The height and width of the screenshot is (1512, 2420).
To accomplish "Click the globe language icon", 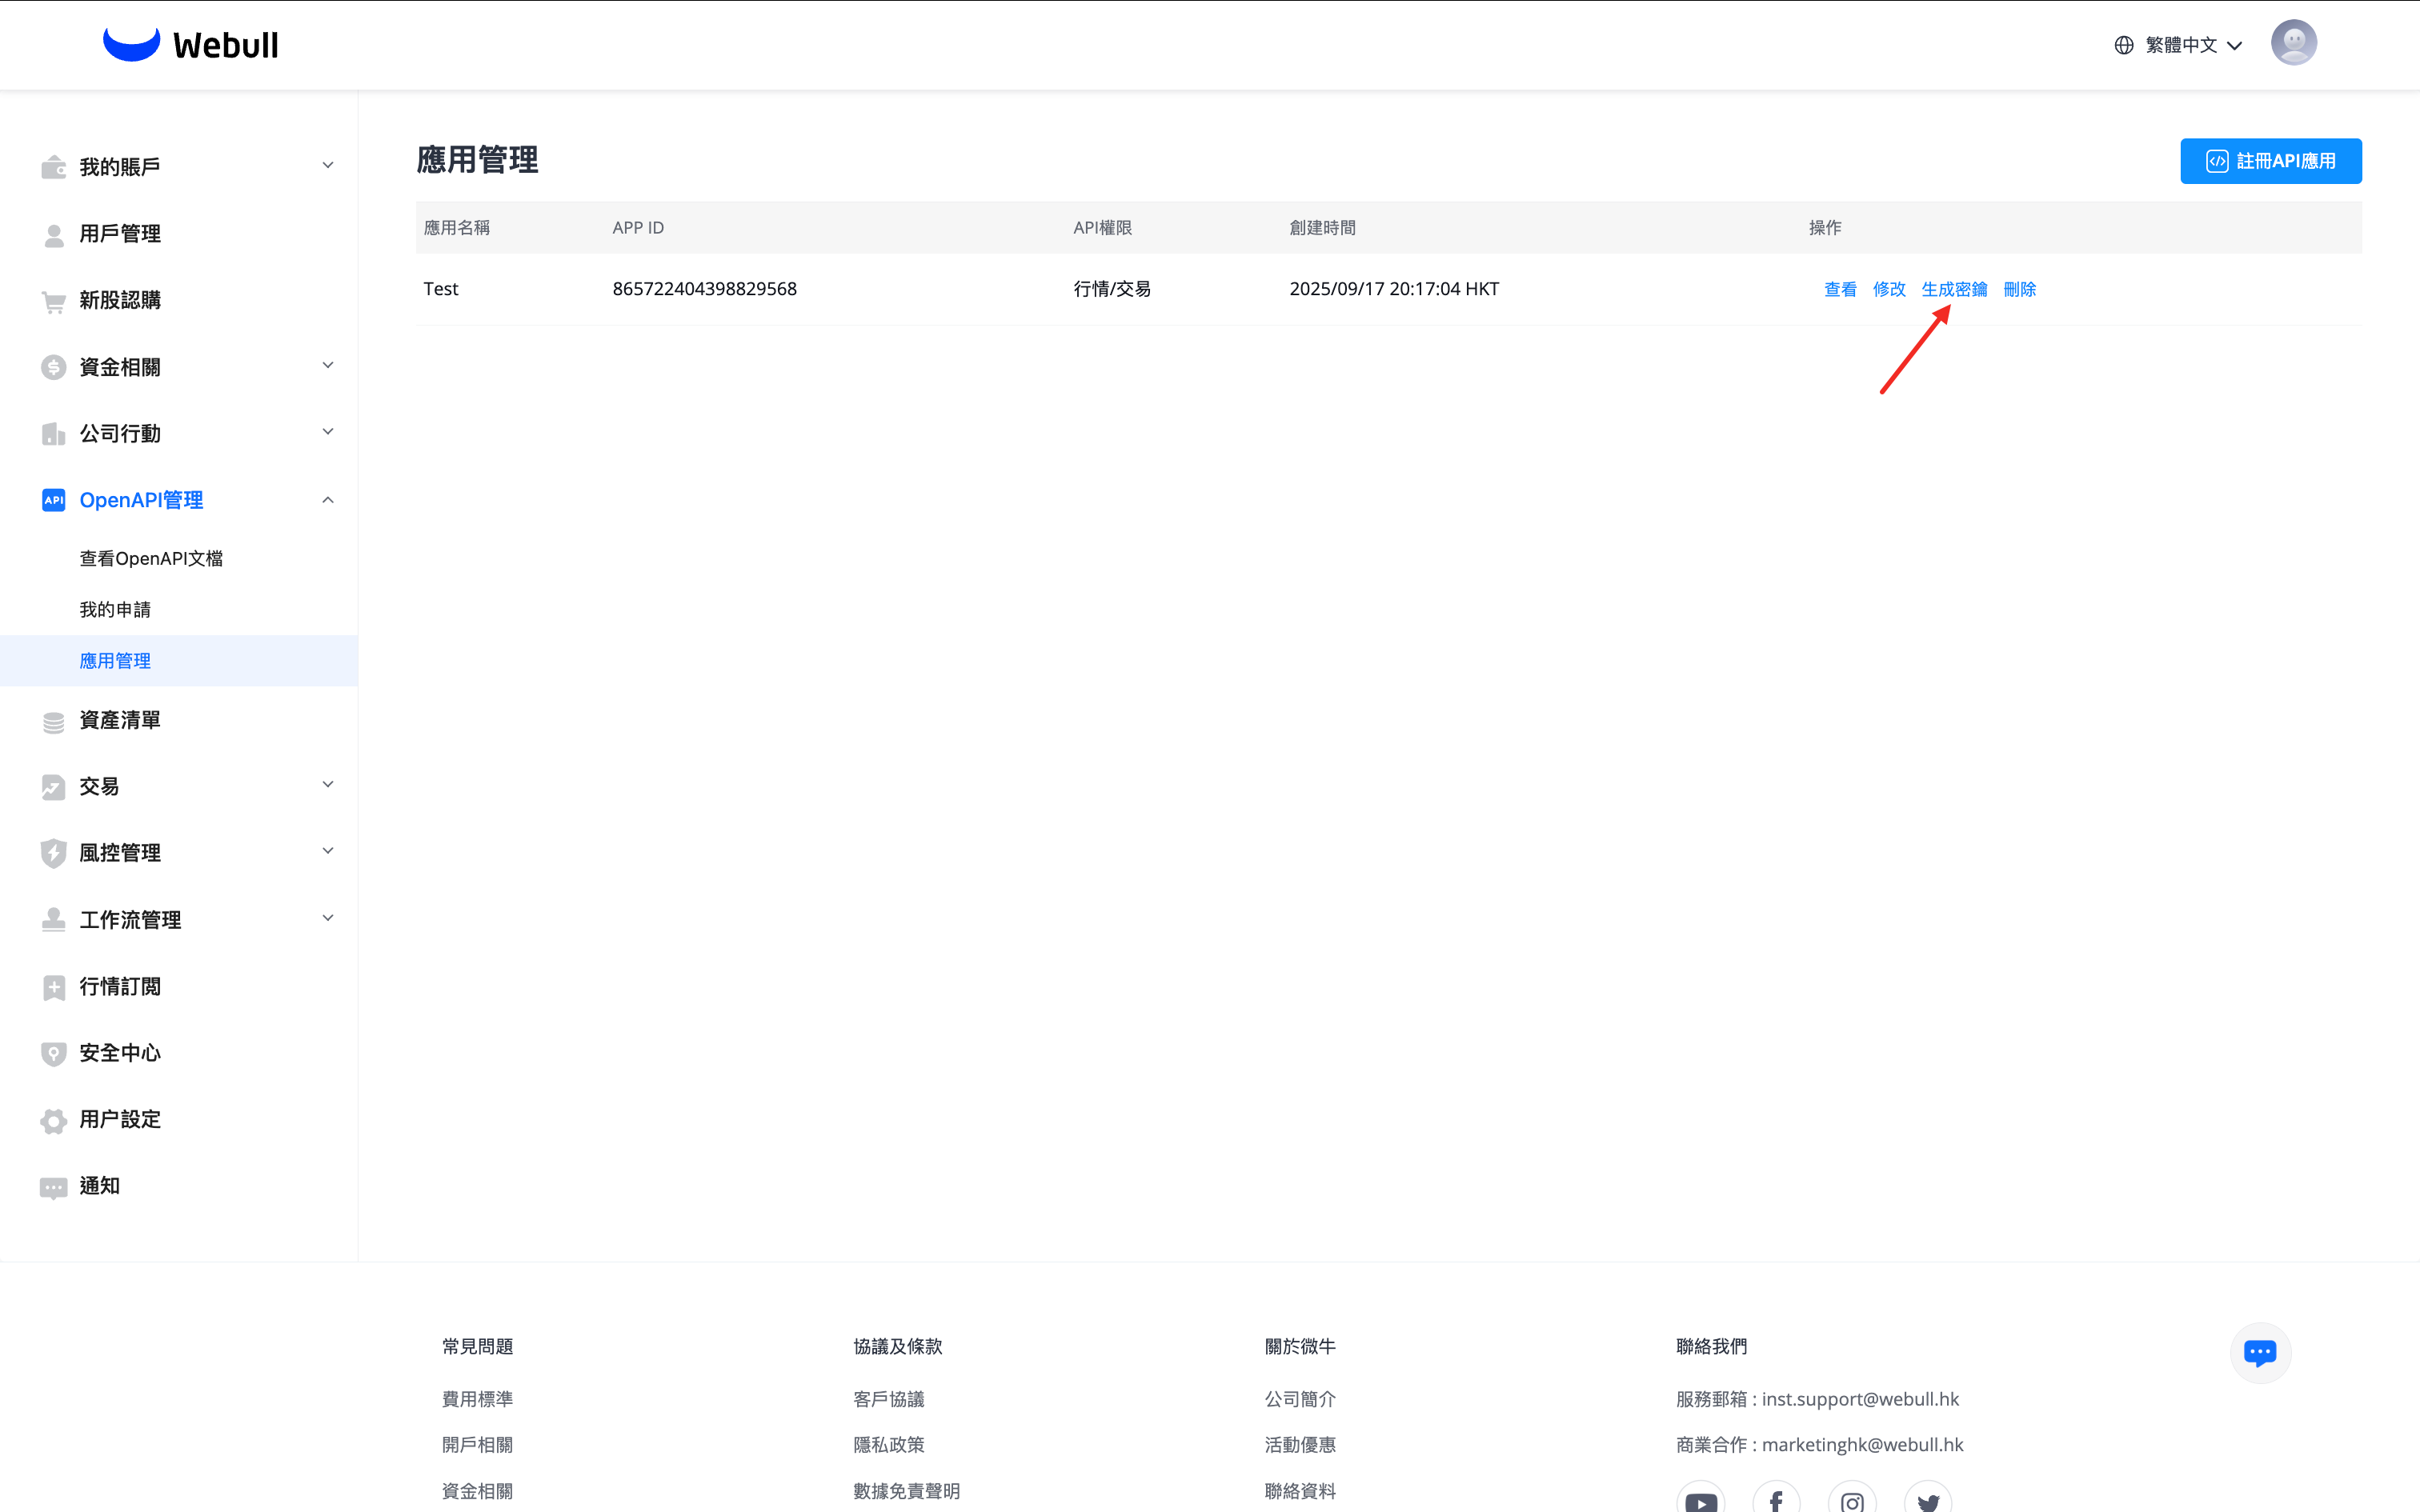I will pyautogui.click(x=2124, y=45).
